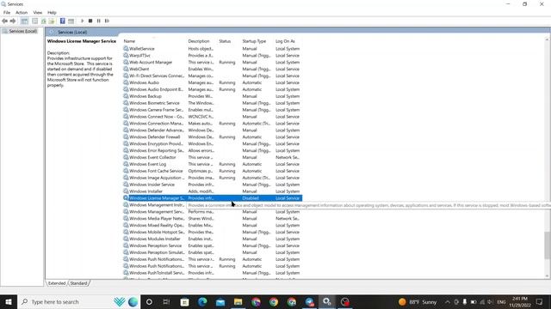Open the Properties toolbar icon

click(x=34, y=21)
